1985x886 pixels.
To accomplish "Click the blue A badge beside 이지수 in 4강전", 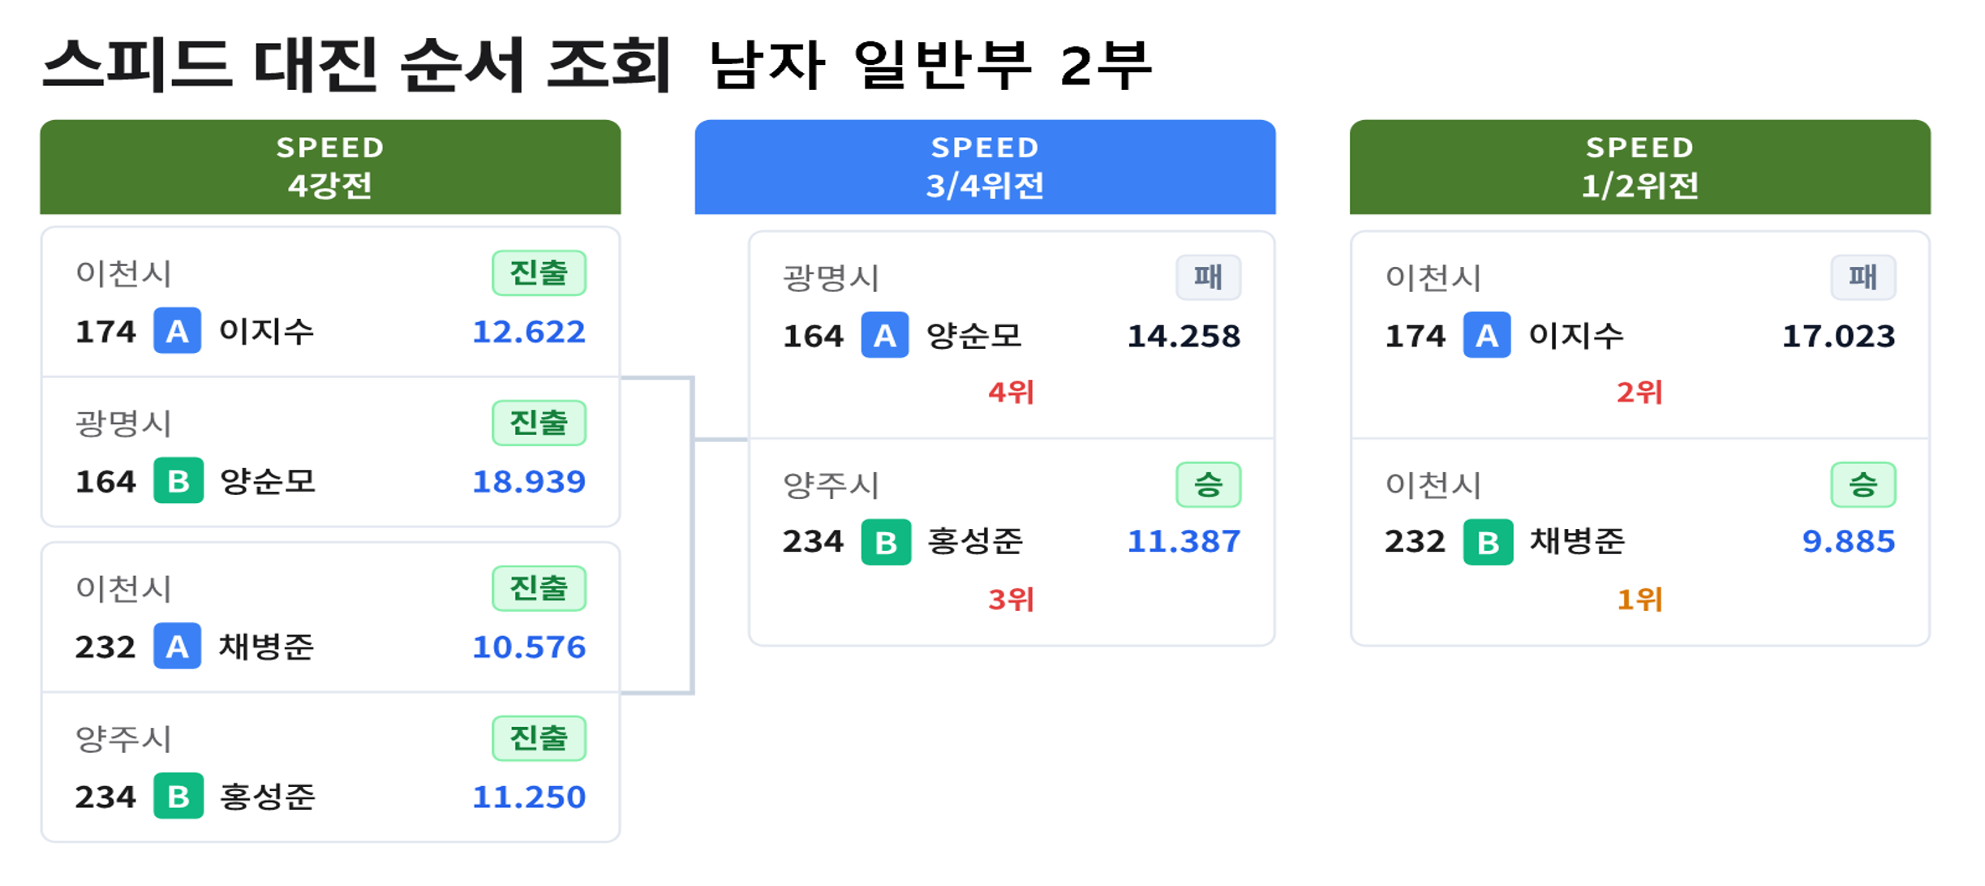I will [177, 331].
